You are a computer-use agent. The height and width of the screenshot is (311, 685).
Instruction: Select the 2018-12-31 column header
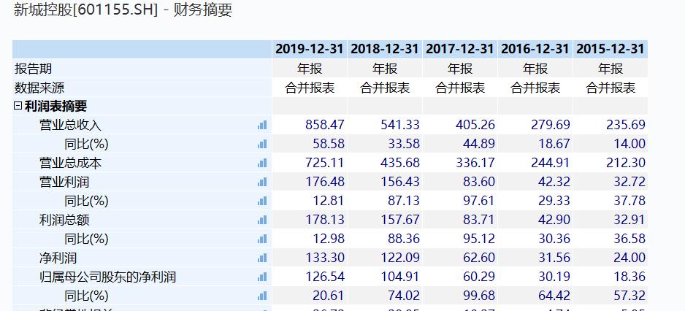(x=385, y=49)
